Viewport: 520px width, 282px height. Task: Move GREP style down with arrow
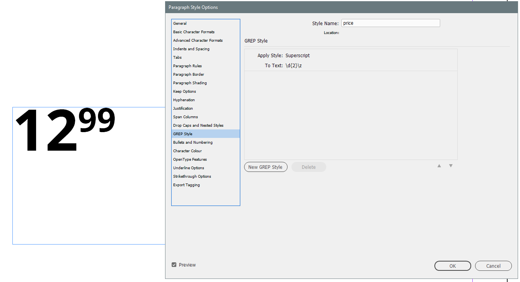451,166
